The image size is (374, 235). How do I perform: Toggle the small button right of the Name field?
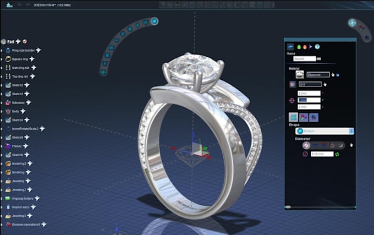point(319,59)
